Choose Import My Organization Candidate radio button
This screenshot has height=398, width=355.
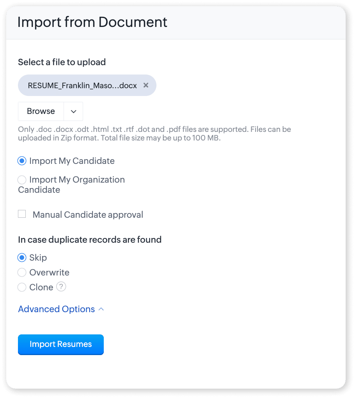[x=22, y=180]
